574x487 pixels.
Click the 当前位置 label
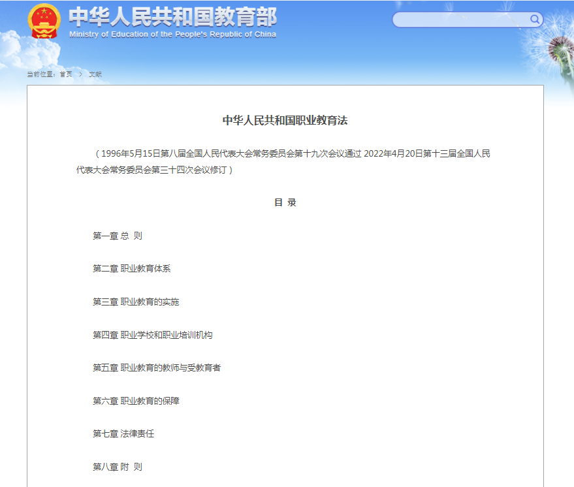point(40,74)
